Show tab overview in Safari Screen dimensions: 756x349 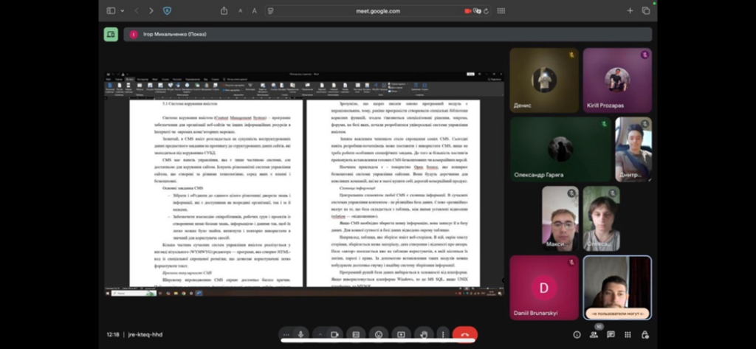pos(645,10)
